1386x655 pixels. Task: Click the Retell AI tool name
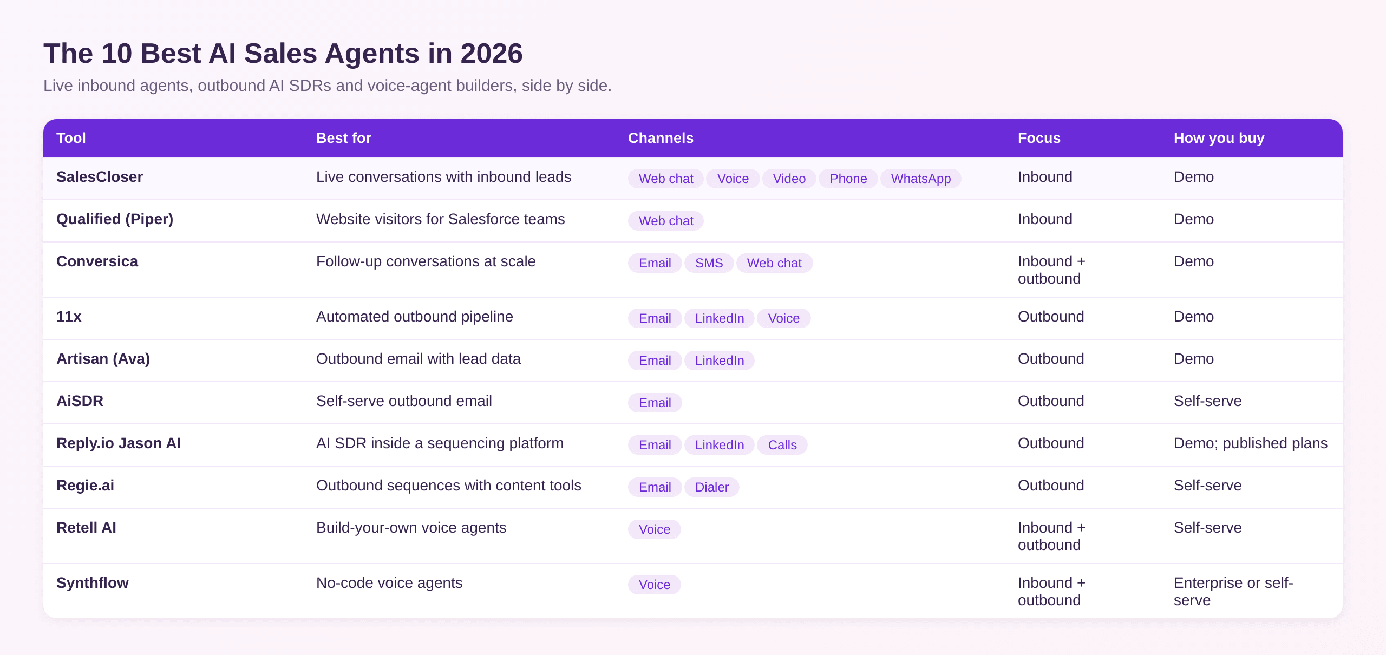[86, 528]
